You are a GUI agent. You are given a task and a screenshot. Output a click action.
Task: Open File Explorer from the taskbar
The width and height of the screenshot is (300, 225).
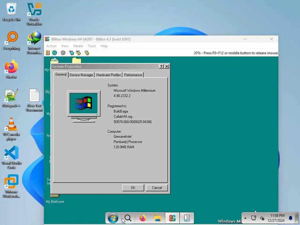(158, 218)
